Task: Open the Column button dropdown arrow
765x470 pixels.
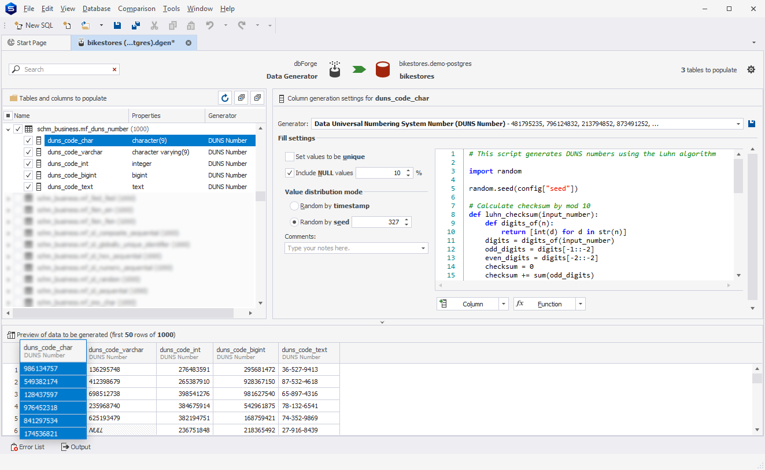Action: [x=503, y=304]
